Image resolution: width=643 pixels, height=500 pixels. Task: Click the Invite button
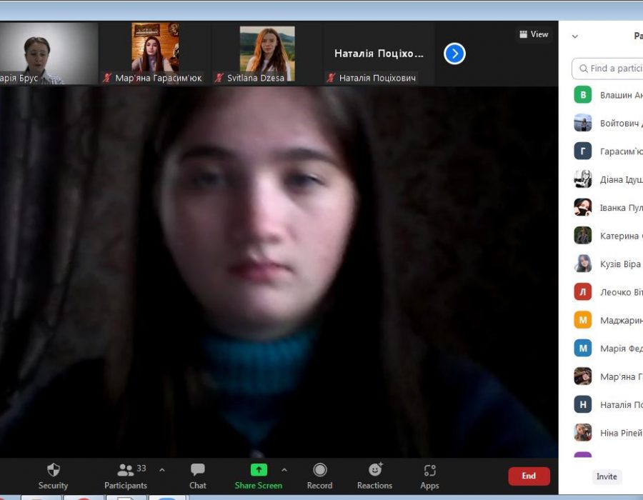[607, 476]
